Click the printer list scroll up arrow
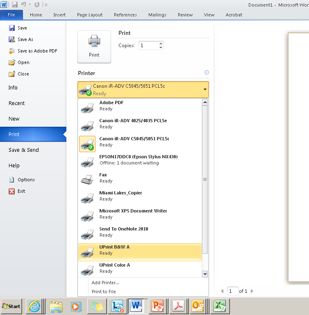 205,102
